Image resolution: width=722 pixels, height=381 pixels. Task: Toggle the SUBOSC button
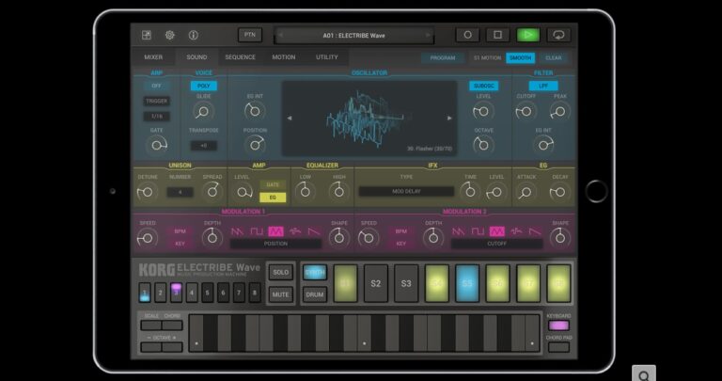tap(484, 86)
